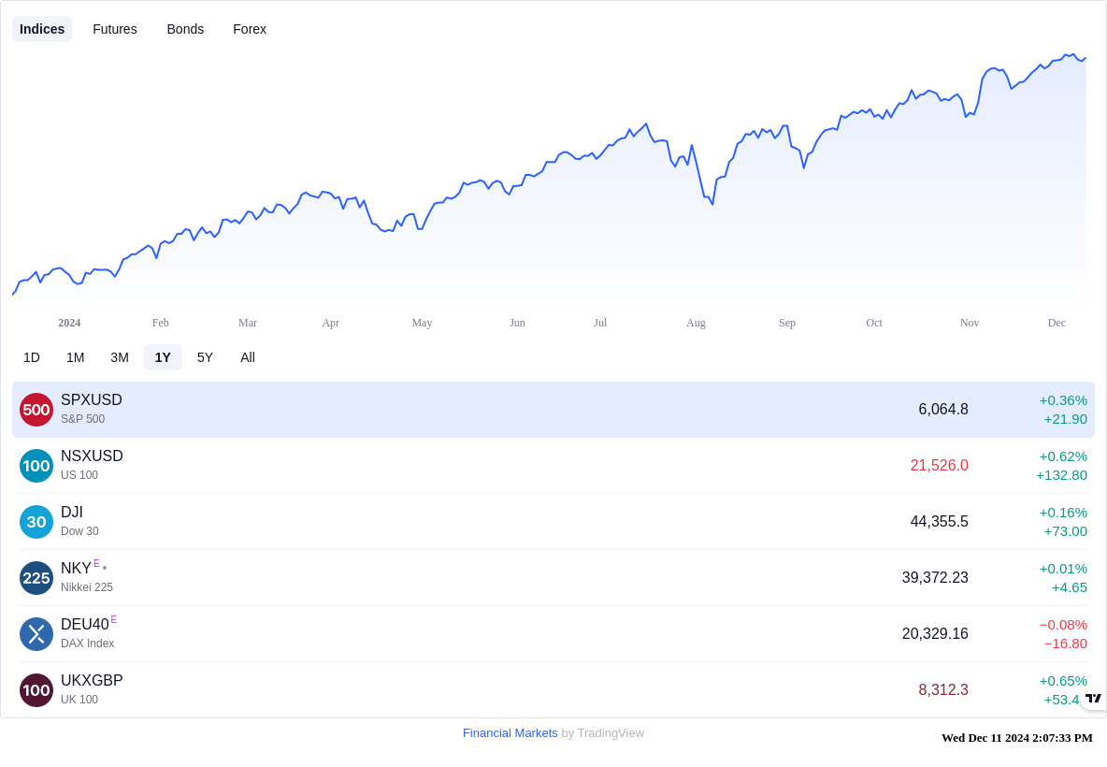Click the Dow 30 logo icon

click(36, 522)
